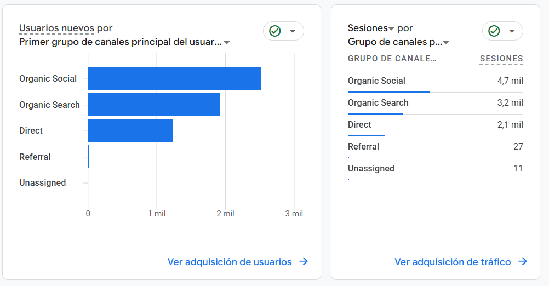Click the SESIONES column header
The image size is (549, 286).
point(501,59)
